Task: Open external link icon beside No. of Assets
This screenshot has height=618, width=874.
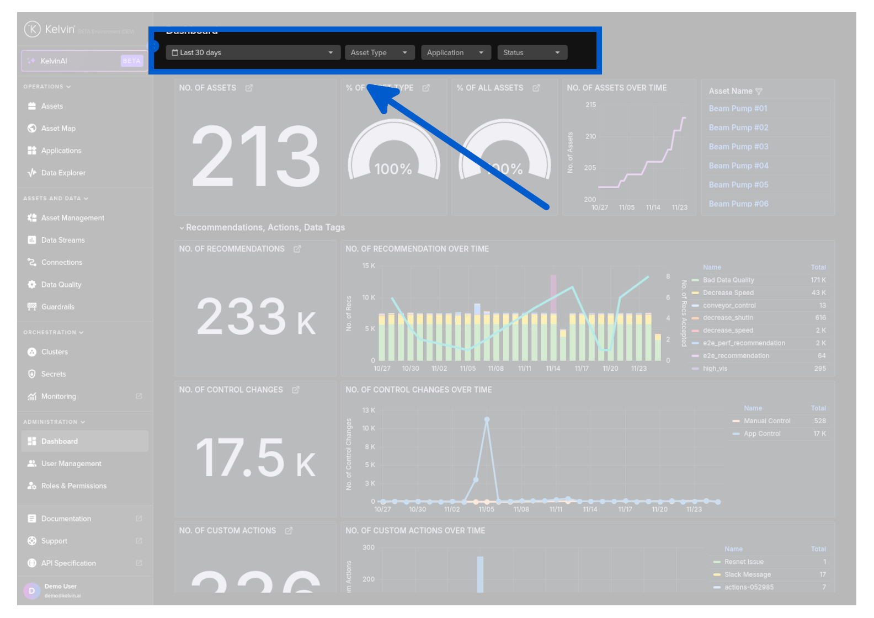Action: (249, 88)
